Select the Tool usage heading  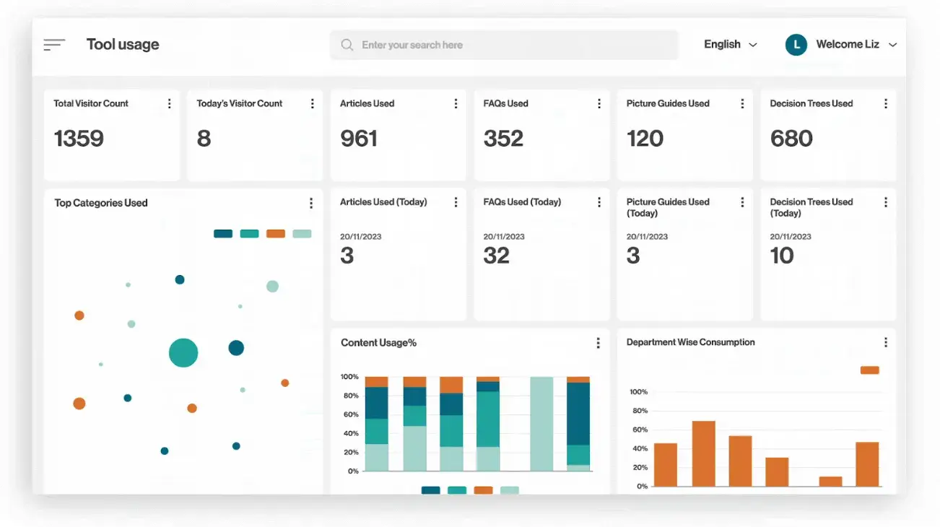(x=123, y=44)
